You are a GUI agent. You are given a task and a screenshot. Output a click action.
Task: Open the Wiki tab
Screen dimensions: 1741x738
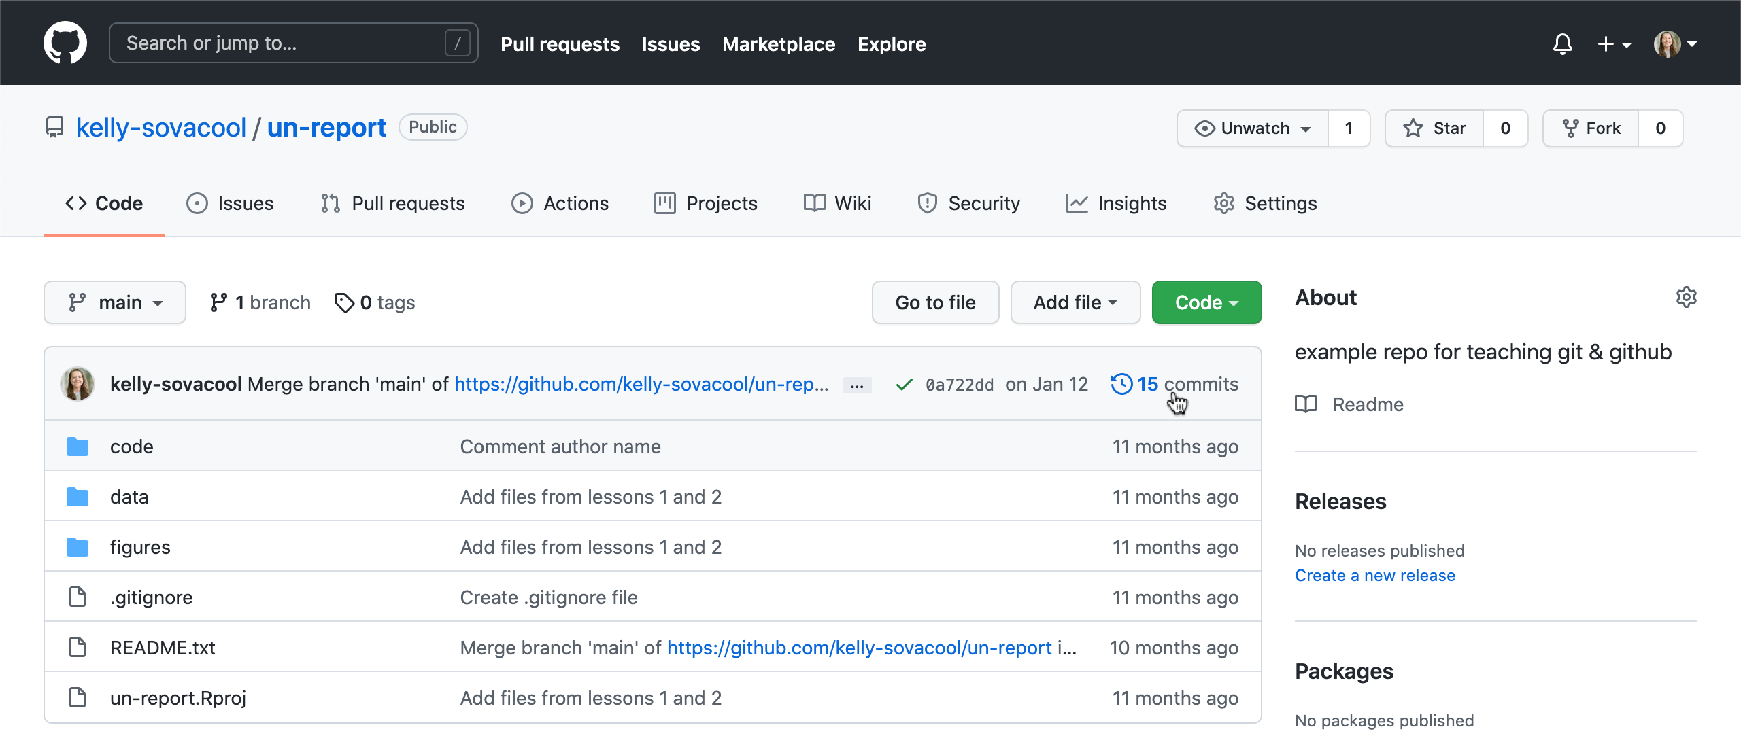(837, 203)
